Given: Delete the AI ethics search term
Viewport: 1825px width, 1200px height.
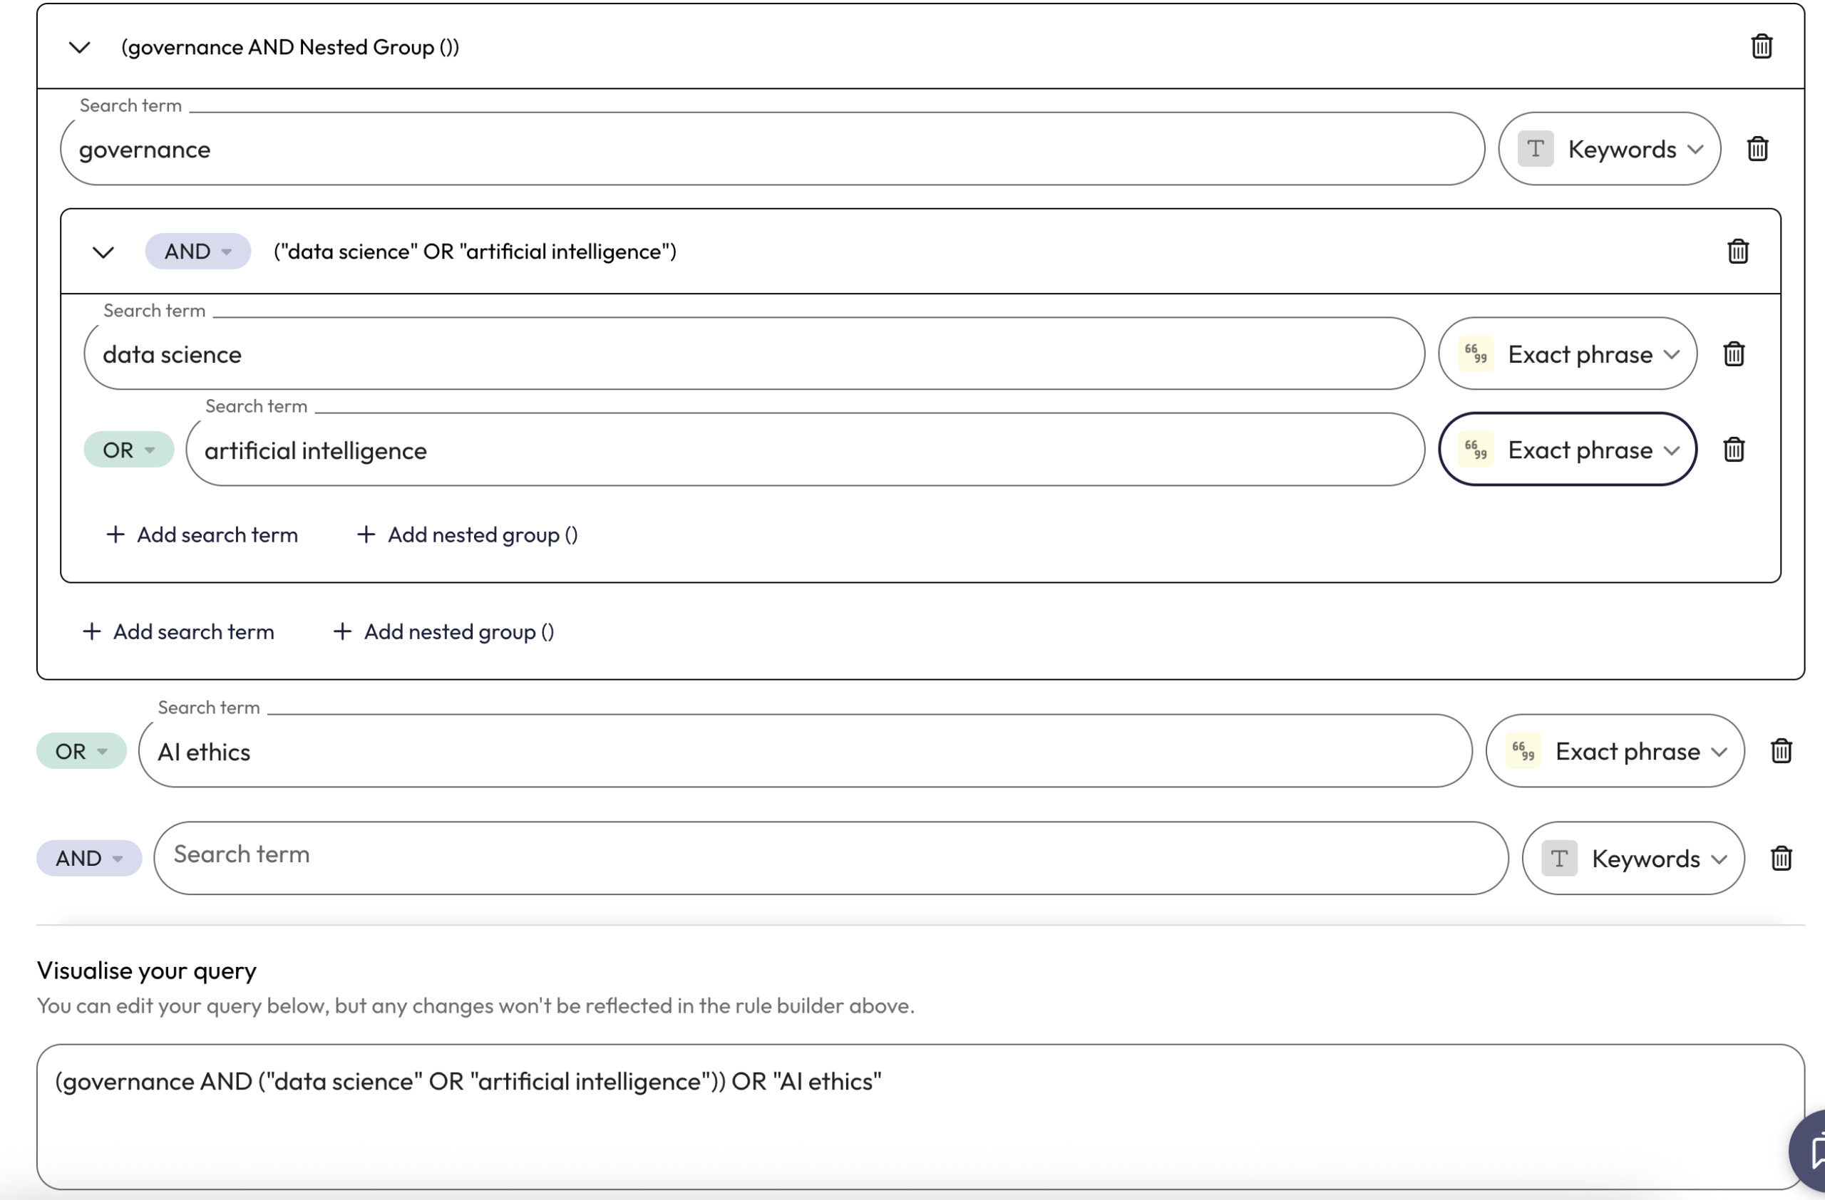Looking at the screenshot, I should pos(1781,751).
